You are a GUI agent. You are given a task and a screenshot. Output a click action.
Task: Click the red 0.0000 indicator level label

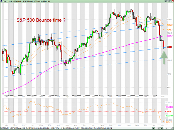[x=168, y=111]
